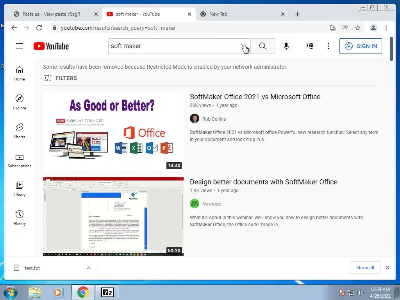The width and height of the screenshot is (400, 300).
Task: Close the Paste.ee tab
Action: [96, 14]
